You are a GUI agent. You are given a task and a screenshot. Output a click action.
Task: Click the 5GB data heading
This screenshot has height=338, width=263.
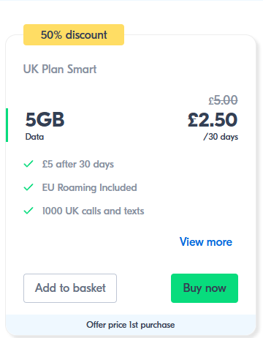45,120
